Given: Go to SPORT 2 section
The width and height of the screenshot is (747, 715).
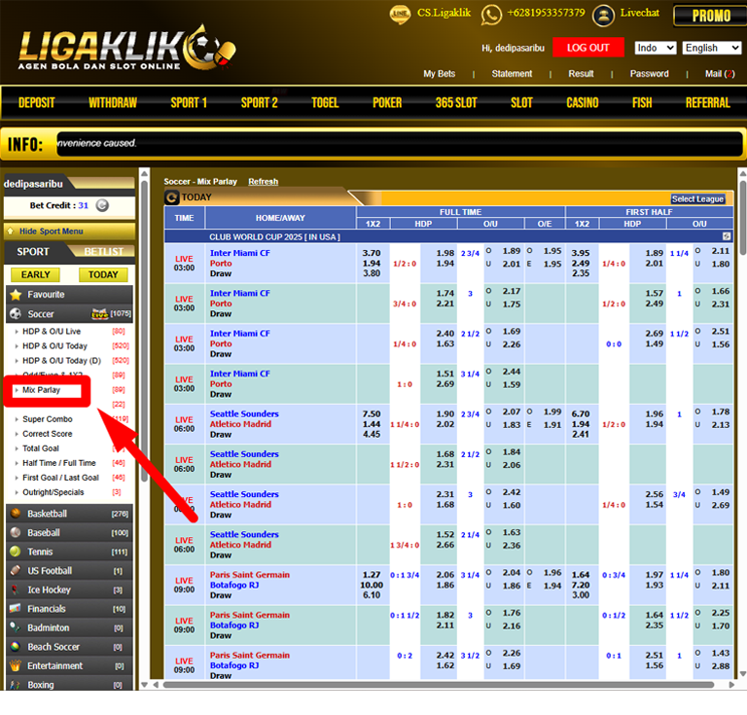Looking at the screenshot, I should tap(259, 103).
